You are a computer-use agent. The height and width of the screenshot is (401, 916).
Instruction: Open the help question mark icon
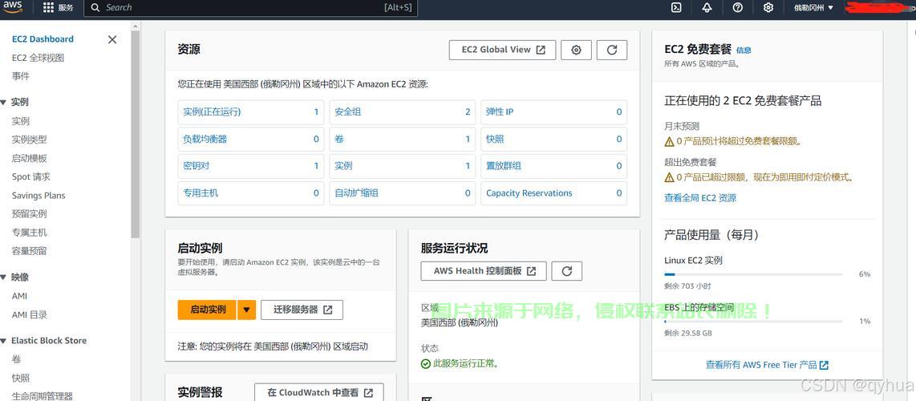tap(738, 7)
